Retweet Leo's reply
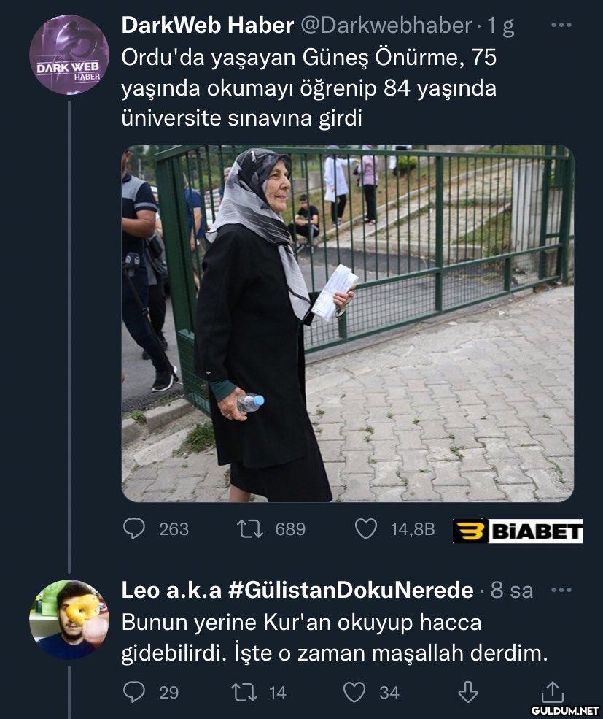Viewport: 603px width, 719px height. click(x=245, y=692)
